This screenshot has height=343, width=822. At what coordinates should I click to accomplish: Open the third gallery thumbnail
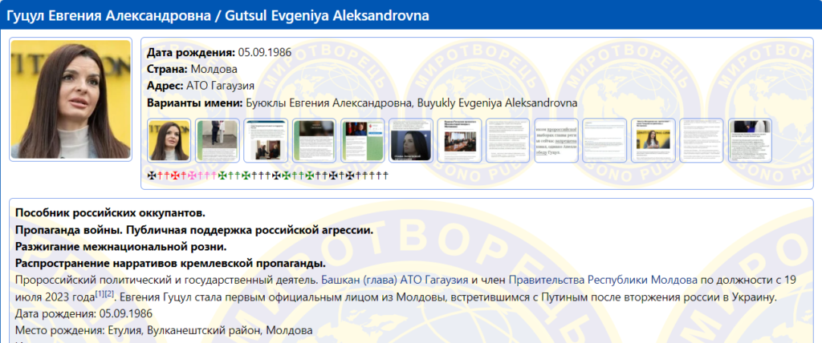point(266,141)
